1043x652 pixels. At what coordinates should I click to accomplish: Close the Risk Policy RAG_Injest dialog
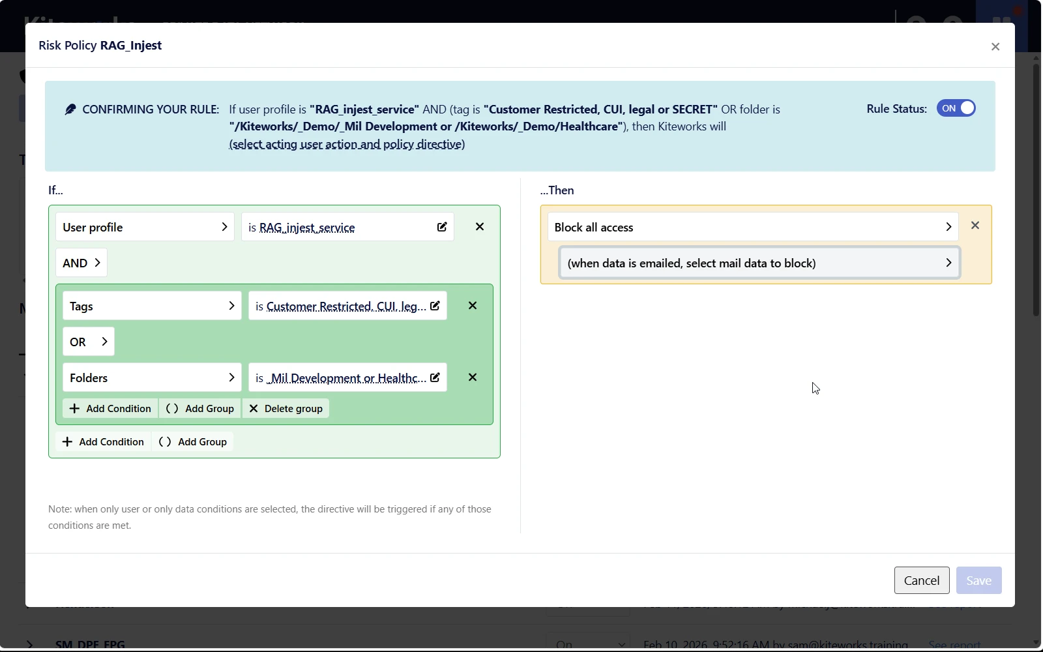(x=995, y=46)
